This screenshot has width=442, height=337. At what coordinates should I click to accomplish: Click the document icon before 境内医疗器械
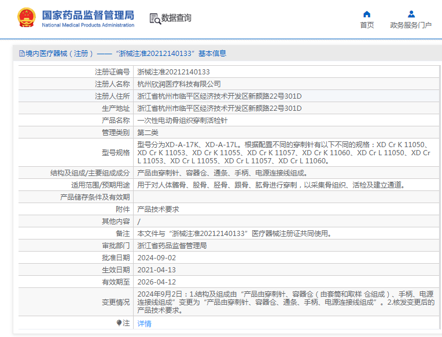pos(21,54)
